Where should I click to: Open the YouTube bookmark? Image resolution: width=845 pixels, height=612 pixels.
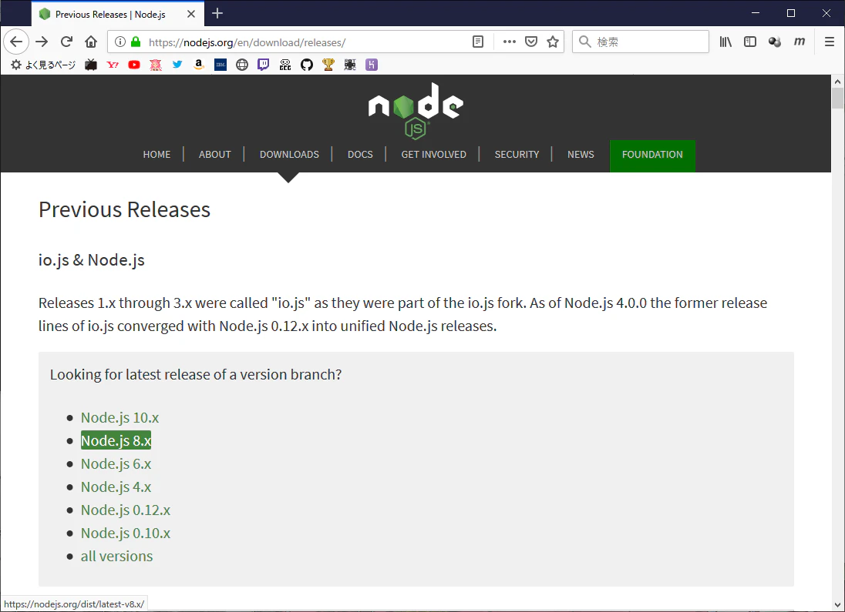coord(134,65)
